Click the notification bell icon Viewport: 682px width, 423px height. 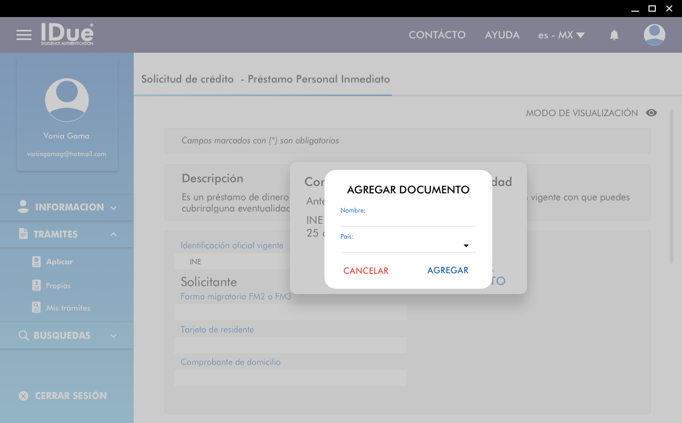[x=614, y=35]
